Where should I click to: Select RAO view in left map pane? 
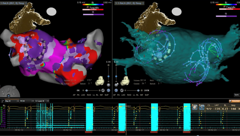[x=89, y=95]
